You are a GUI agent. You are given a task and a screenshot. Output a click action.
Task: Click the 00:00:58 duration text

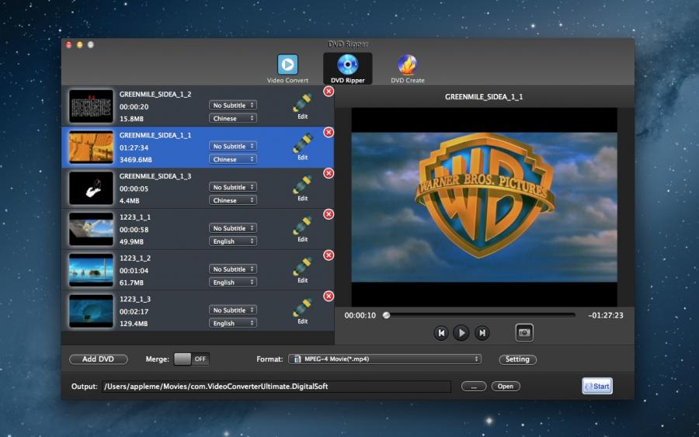134,230
